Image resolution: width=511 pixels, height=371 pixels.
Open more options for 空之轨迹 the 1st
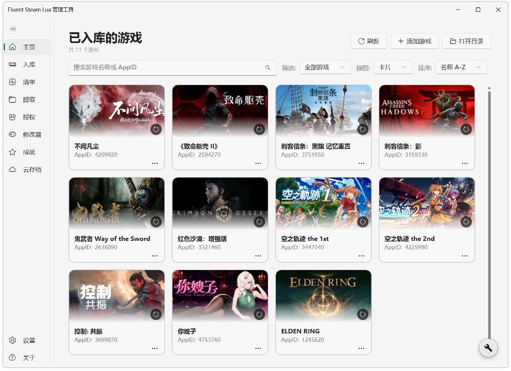point(361,256)
